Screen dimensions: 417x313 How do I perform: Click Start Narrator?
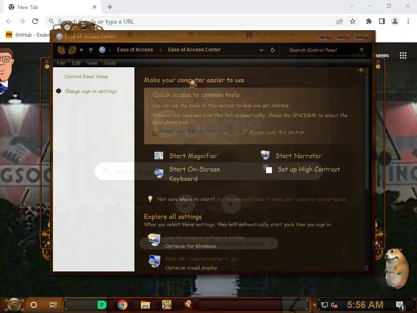[x=298, y=156]
